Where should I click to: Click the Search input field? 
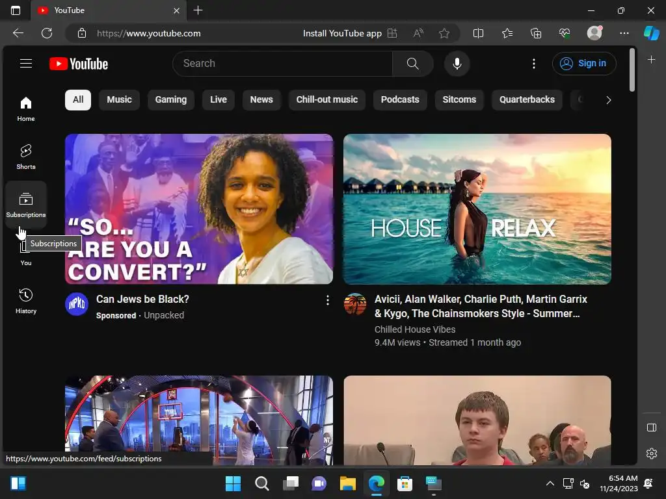(x=282, y=64)
